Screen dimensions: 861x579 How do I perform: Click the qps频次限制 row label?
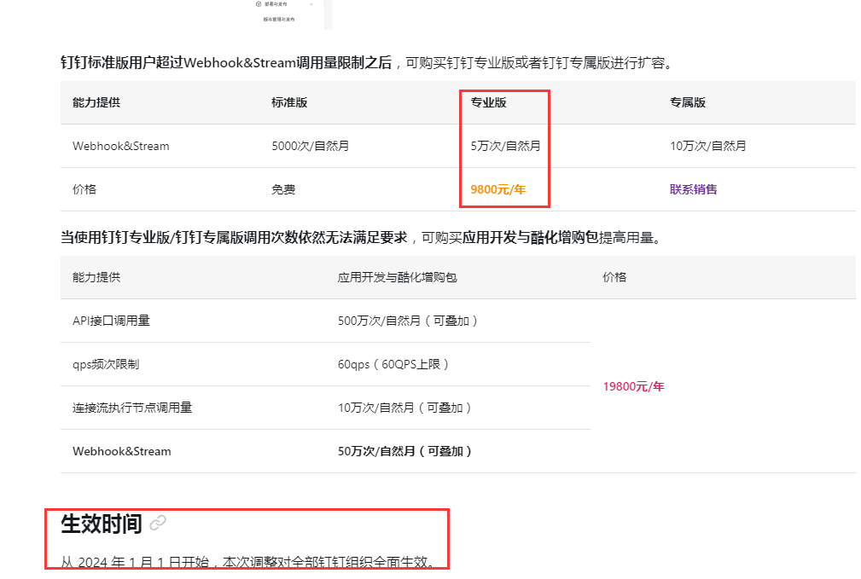coord(106,364)
